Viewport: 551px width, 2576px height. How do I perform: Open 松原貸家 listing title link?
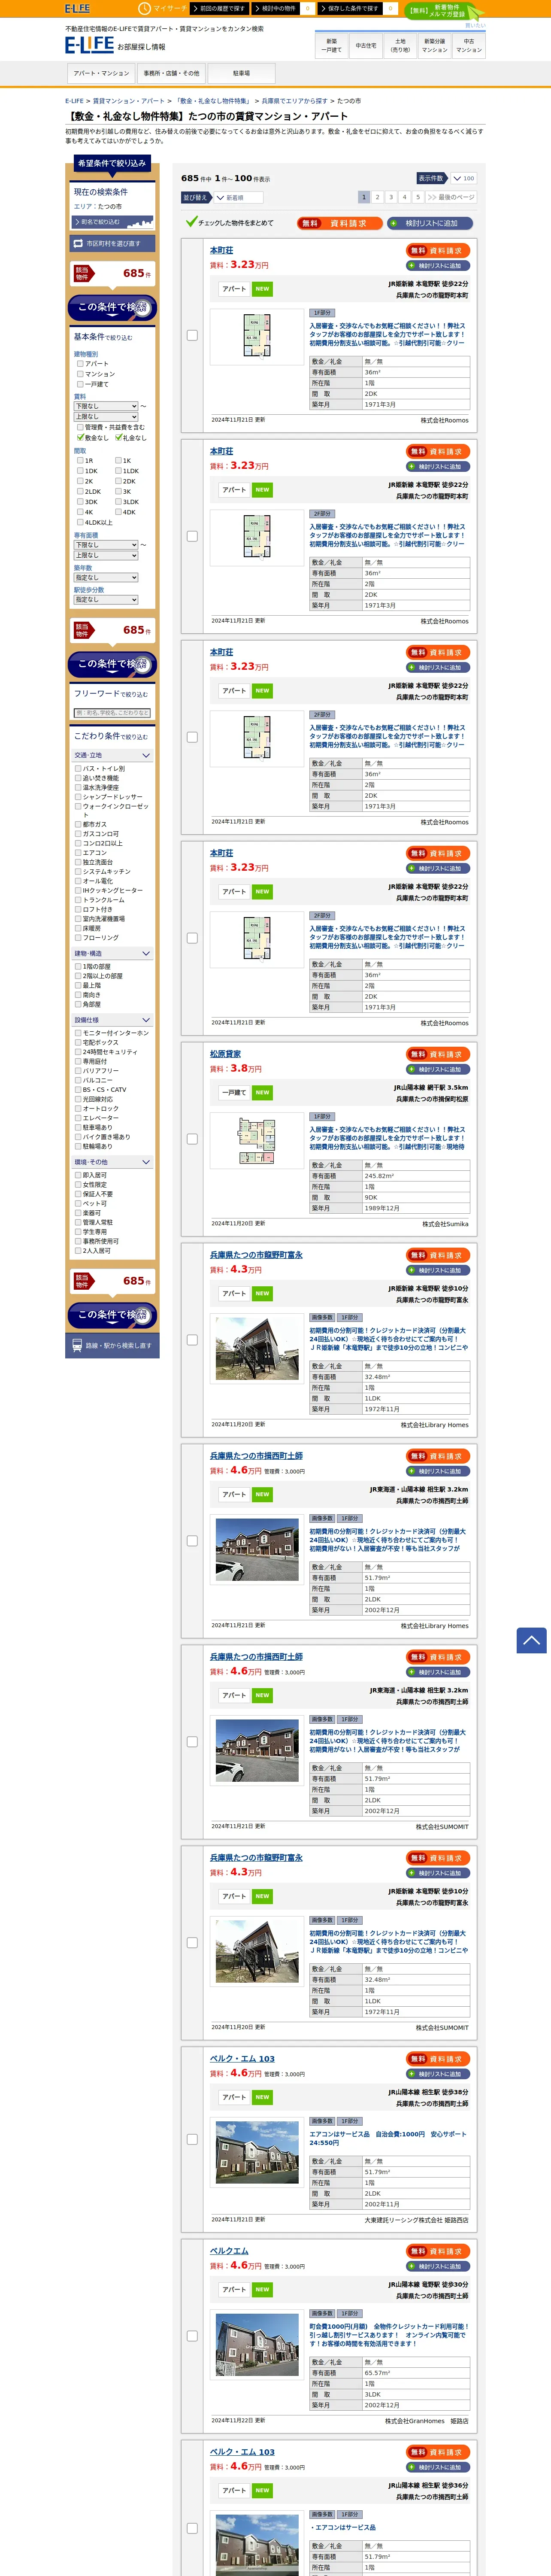coord(225,1054)
